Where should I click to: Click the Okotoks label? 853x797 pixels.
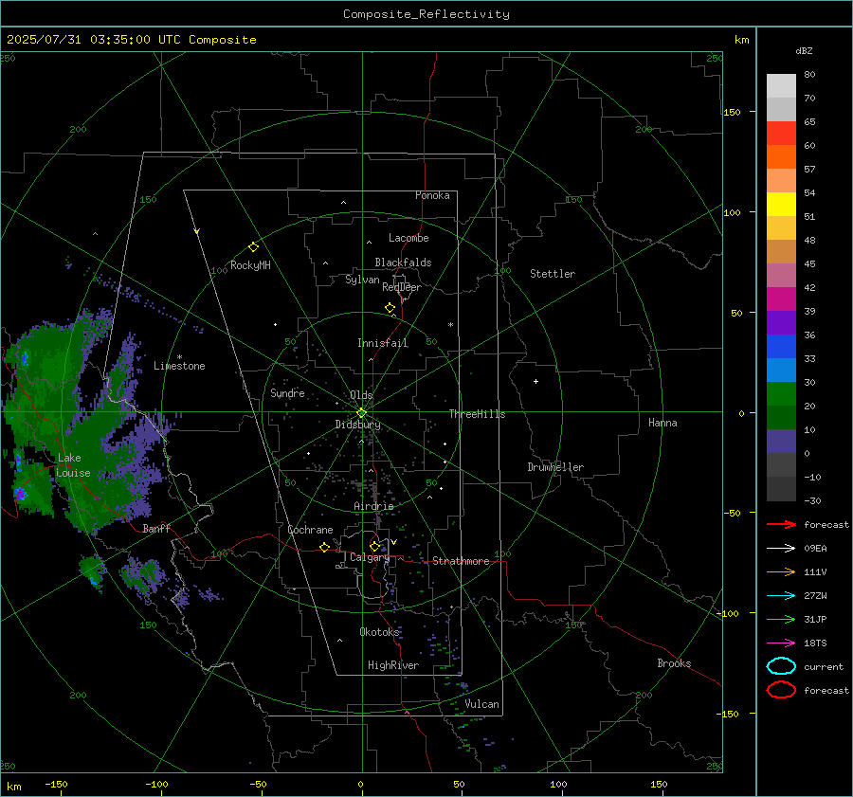379,631
